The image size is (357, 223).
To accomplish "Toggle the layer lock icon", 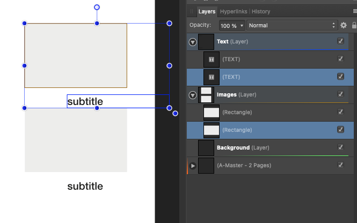I will tap(354, 25).
